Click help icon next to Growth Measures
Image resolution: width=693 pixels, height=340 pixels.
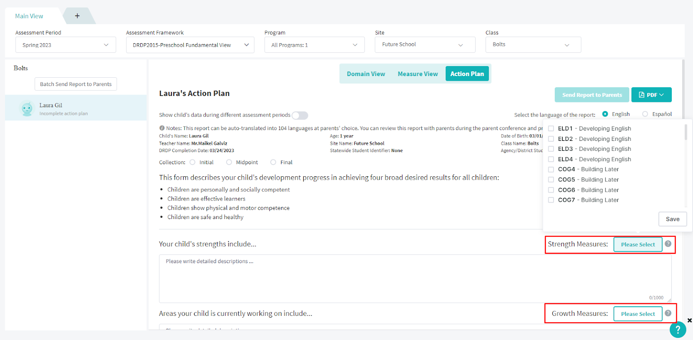[x=668, y=313]
